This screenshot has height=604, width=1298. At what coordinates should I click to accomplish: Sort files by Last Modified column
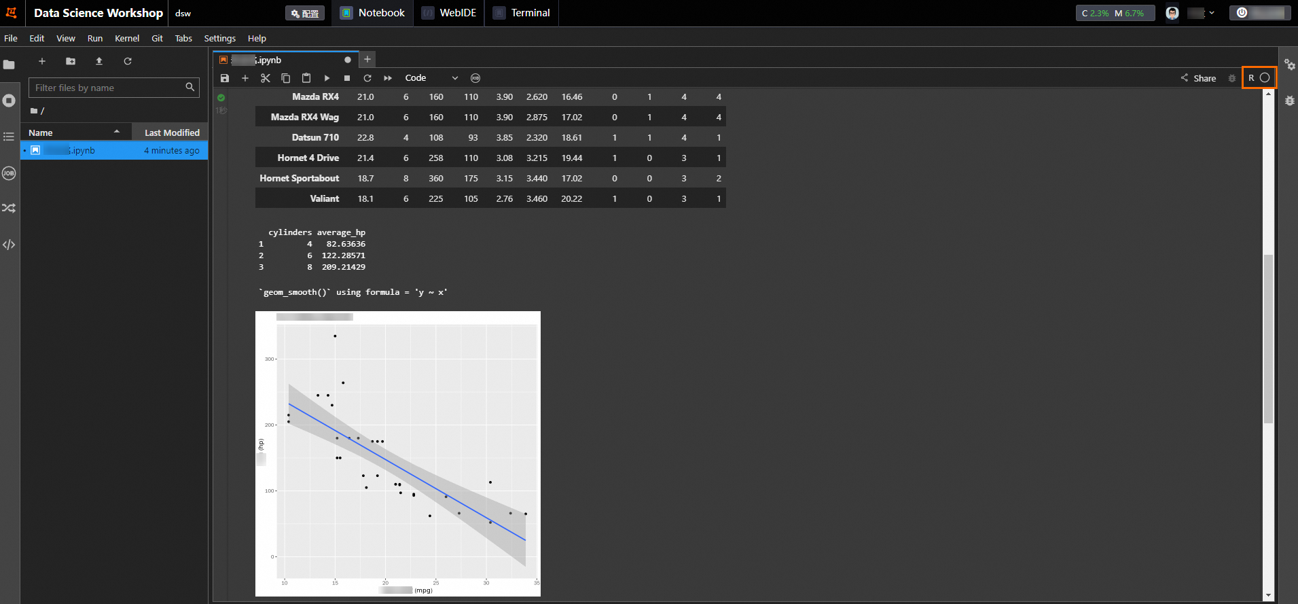tap(170, 132)
